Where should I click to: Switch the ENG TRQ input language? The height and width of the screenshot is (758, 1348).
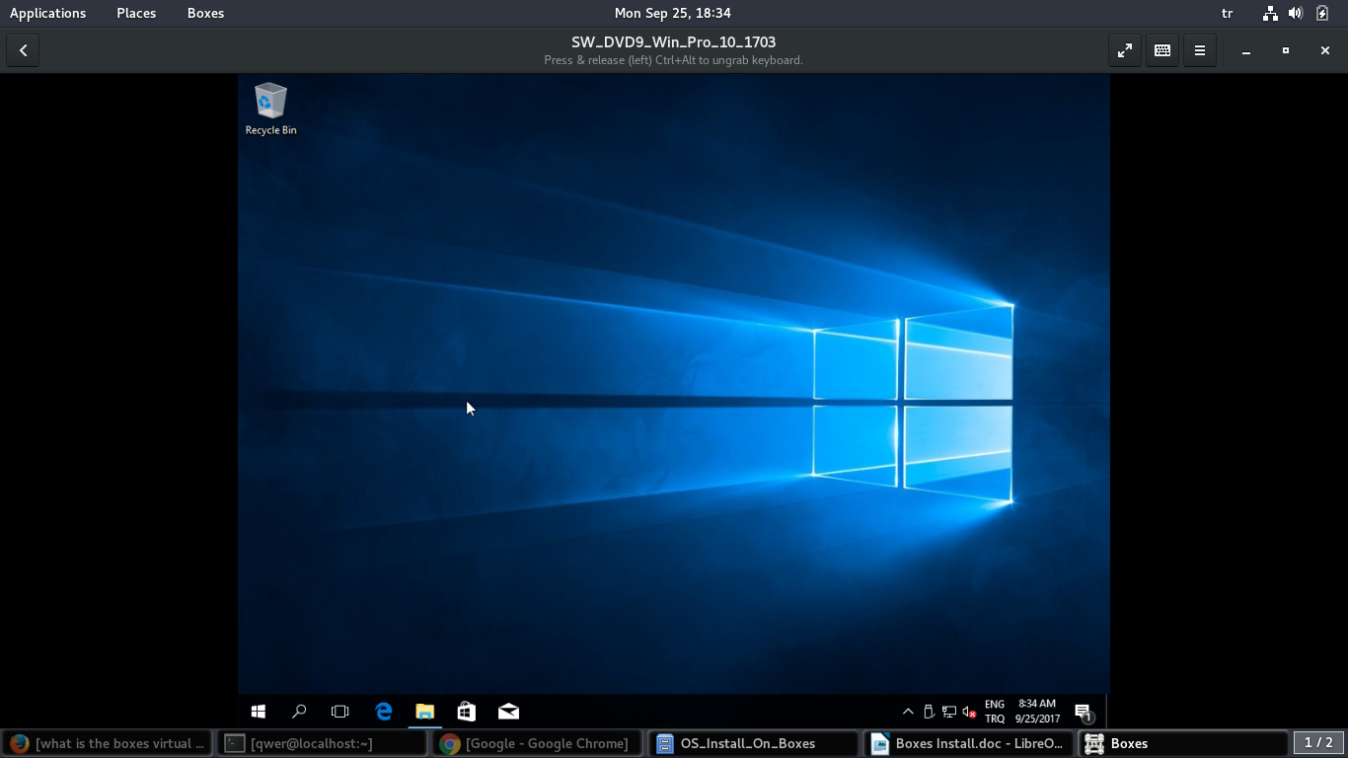pyautogui.click(x=995, y=712)
